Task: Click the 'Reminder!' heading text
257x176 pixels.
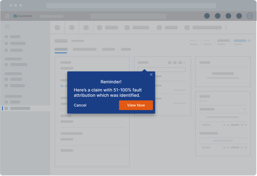Action: coord(111,82)
